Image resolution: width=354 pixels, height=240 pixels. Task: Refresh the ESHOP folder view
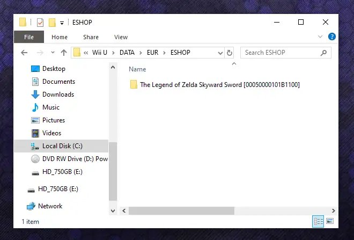click(x=230, y=53)
